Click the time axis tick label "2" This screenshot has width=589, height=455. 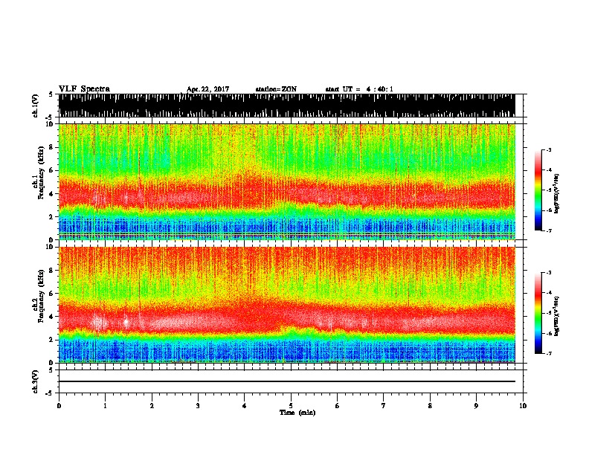(x=152, y=406)
